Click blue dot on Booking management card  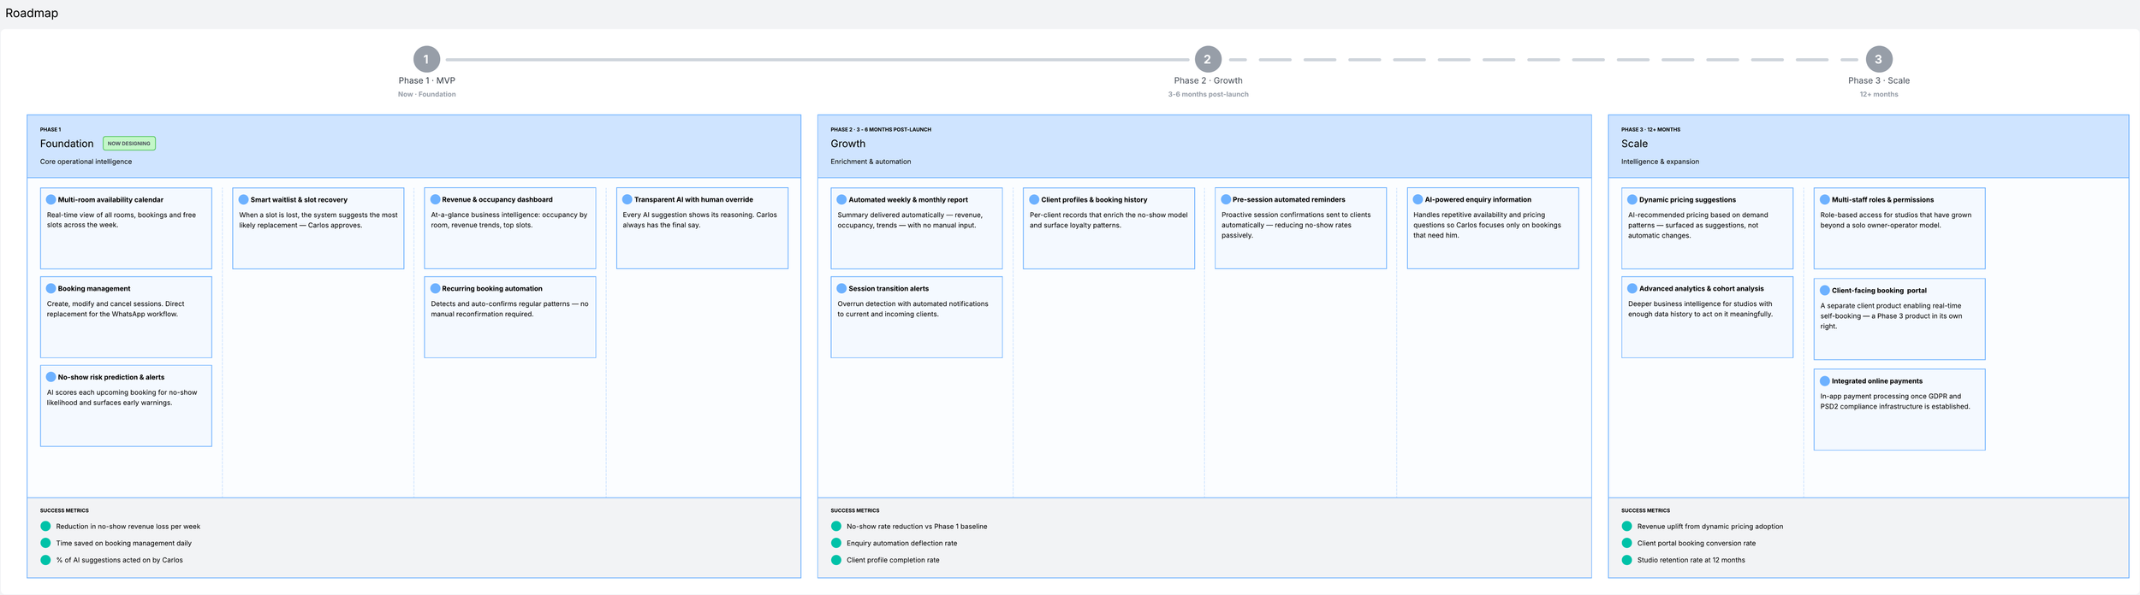(51, 288)
